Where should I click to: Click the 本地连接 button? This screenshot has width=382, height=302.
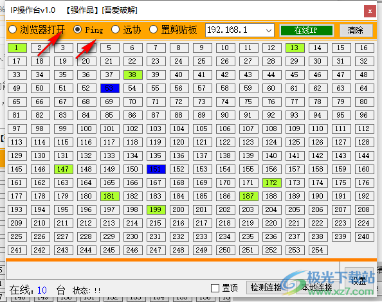click(x=316, y=288)
